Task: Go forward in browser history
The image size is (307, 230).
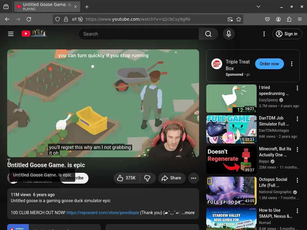Action: coord(18,19)
